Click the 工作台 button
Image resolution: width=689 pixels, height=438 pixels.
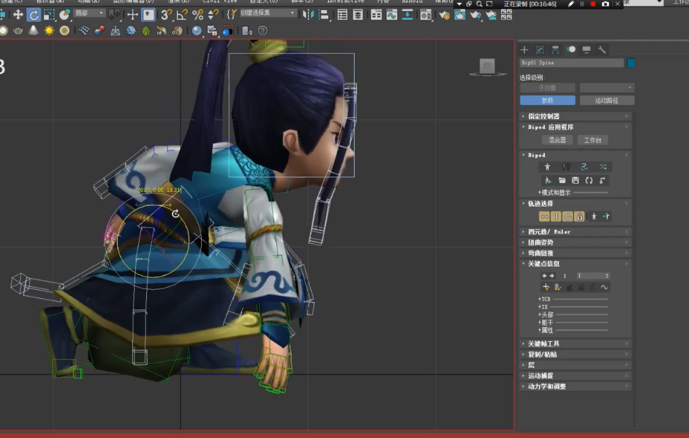click(x=593, y=140)
